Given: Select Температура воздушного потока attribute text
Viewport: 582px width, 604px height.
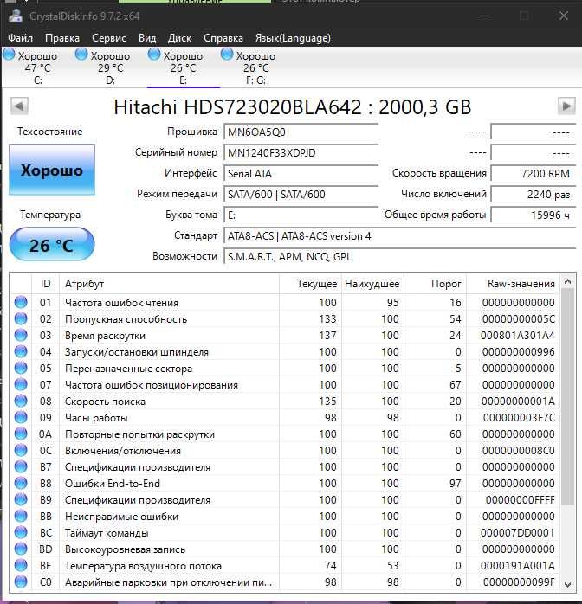Looking at the screenshot, I should pos(143,566).
